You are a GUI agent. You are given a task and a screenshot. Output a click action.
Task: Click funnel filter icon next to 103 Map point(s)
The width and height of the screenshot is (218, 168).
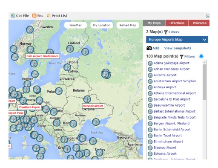click(182, 57)
